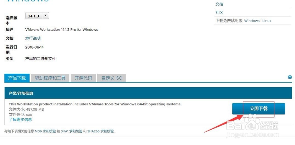This screenshot has width=295, height=145.
Task: Open the SHA1 求和校验 link
Action: (x=71, y=131)
